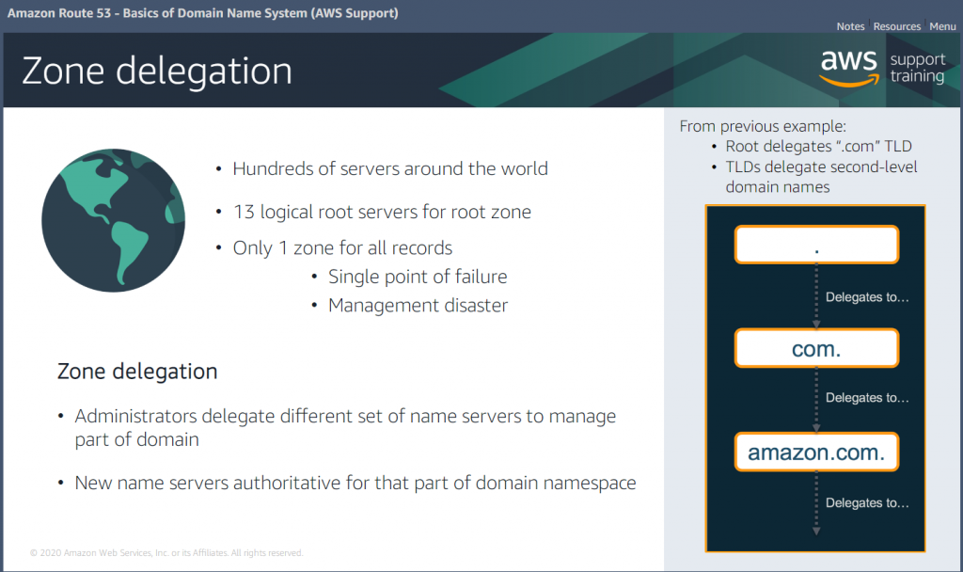
Task: Click "13 logical root servers" bullet
Action: click(x=382, y=212)
